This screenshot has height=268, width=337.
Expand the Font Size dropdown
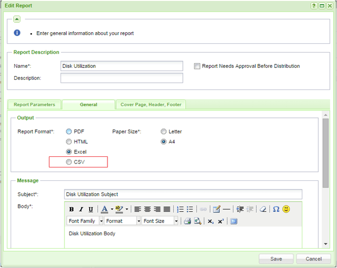tap(160, 221)
